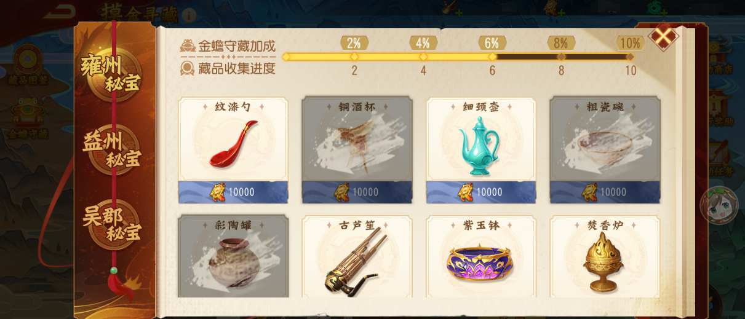Tap the character avatar on right edge
Viewport: 745px width, 319px height.
point(719,205)
